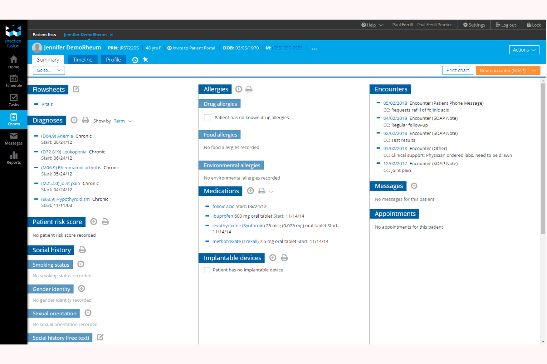Click the vertical scrollbar thumb
Viewport: 547px width, 364px height.
tap(543, 159)
